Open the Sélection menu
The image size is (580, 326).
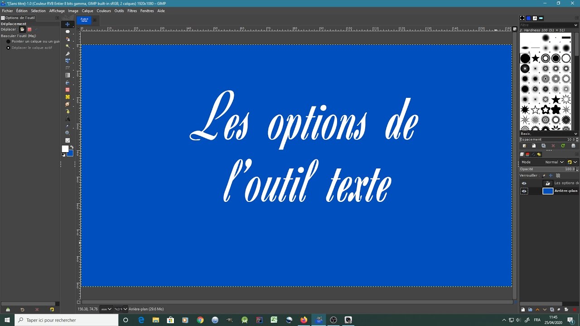pos(38,10)
